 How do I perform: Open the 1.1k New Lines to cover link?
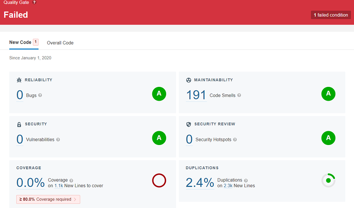coord(59,186)
